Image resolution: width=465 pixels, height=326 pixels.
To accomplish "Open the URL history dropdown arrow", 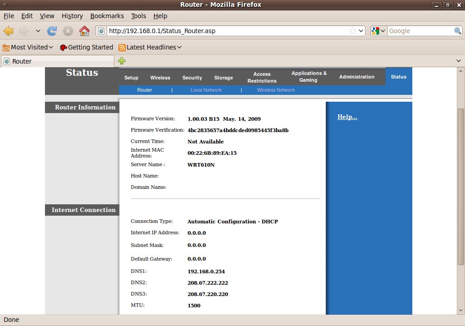I will coord(361,31).
